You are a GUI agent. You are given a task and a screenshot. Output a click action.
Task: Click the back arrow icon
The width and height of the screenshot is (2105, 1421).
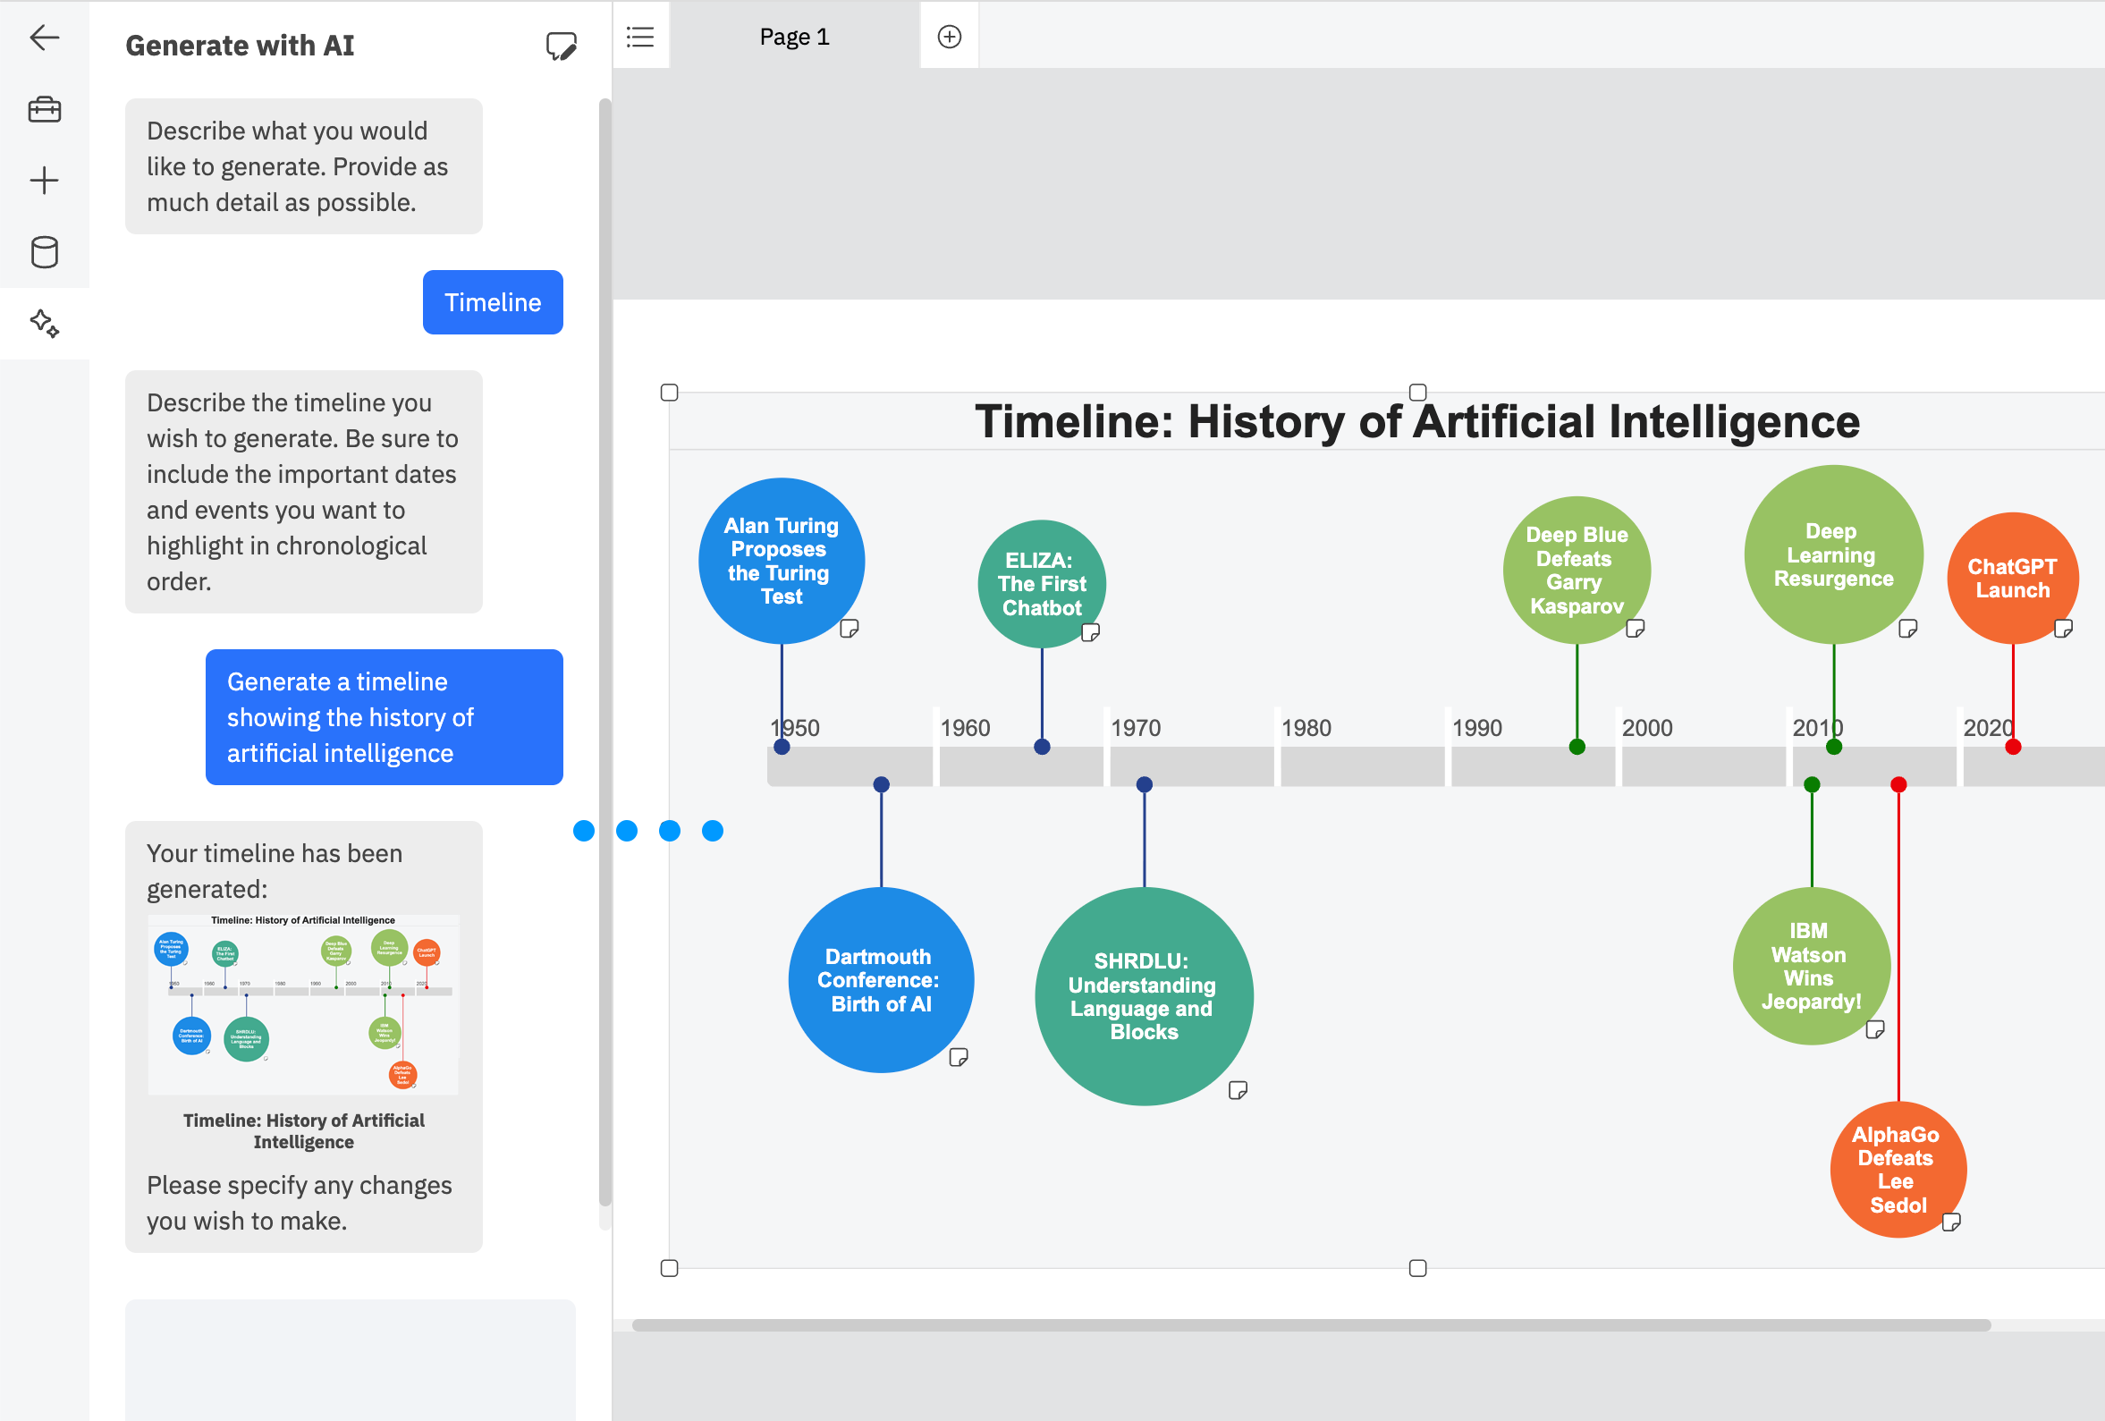pyautogui.click(x=44, y=38)
